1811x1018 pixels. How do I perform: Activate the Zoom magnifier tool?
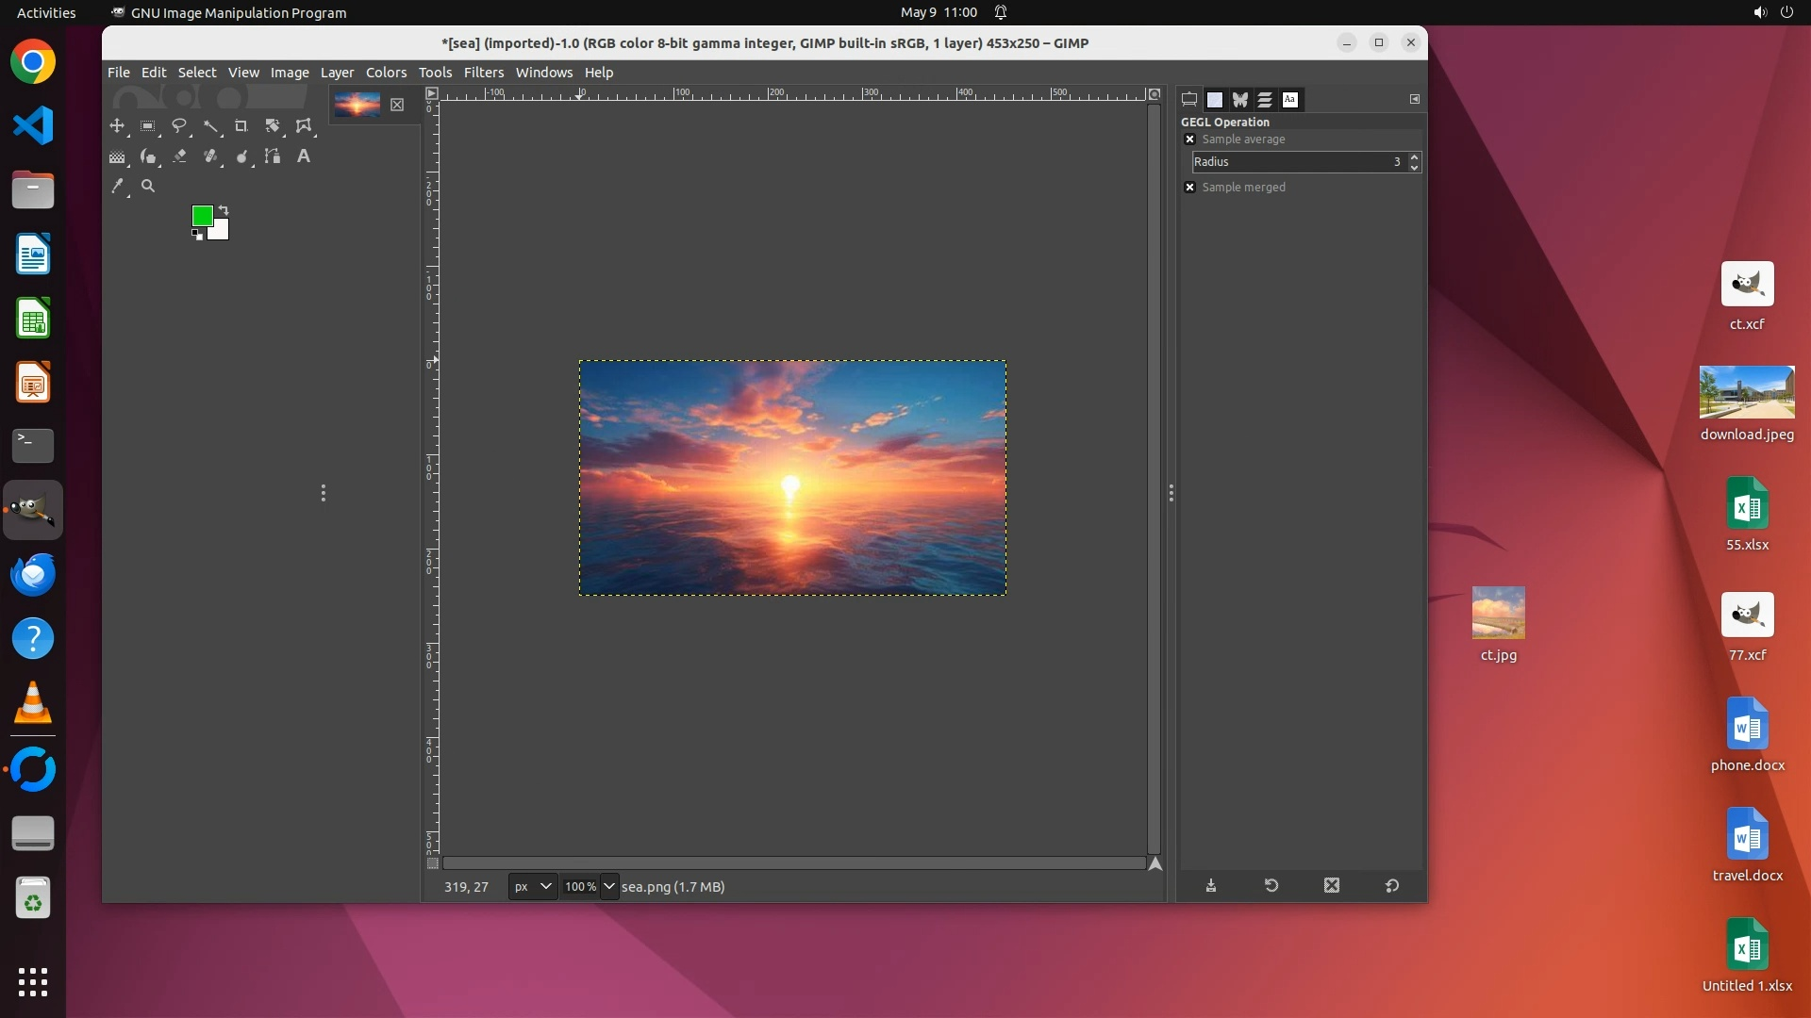click(x=148, y=187)
